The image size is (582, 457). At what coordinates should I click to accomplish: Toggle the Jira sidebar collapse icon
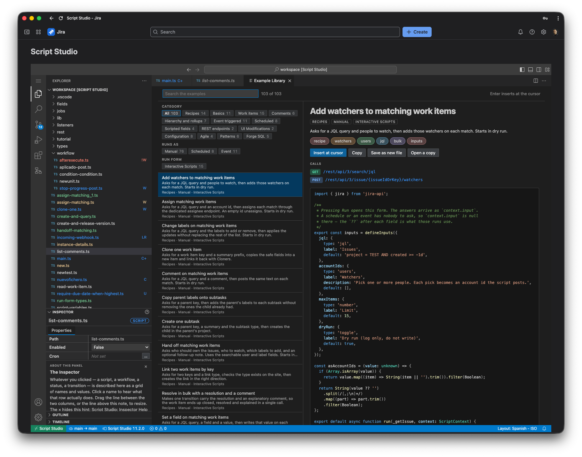point(27,32)
